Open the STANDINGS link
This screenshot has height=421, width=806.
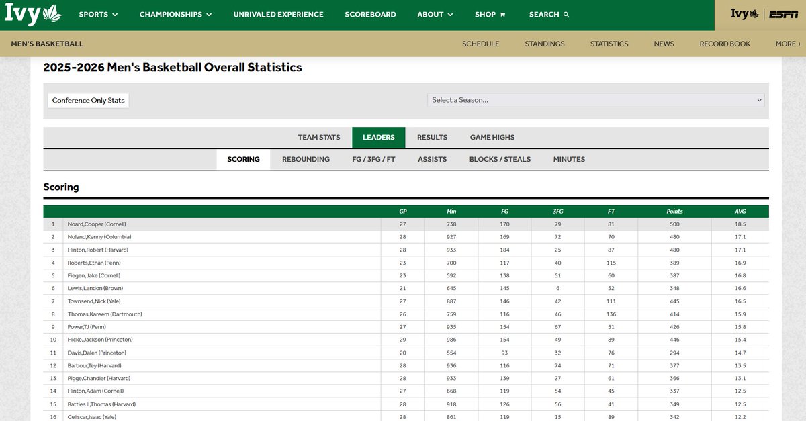(545, 44)
